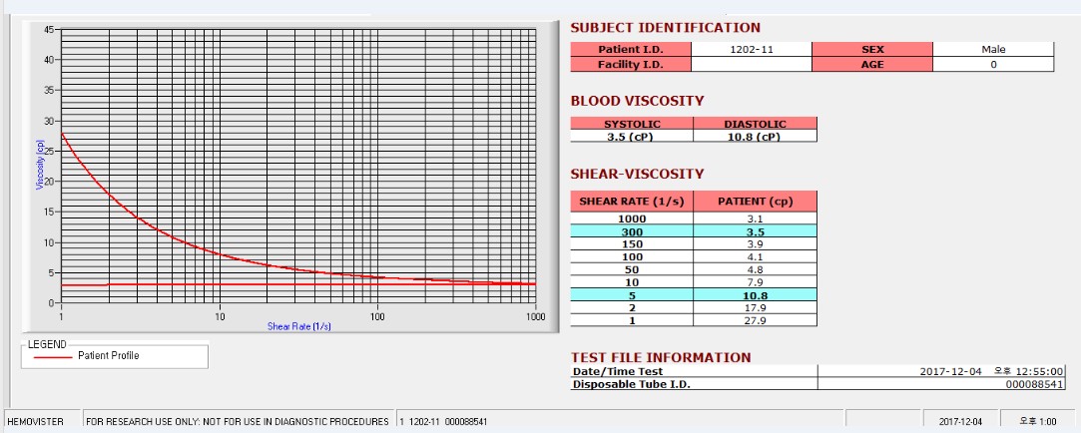Click the Disposable Tube I.D. value 000088541
The height and width of the screenshot is (433, 1081).
(941, 384)
